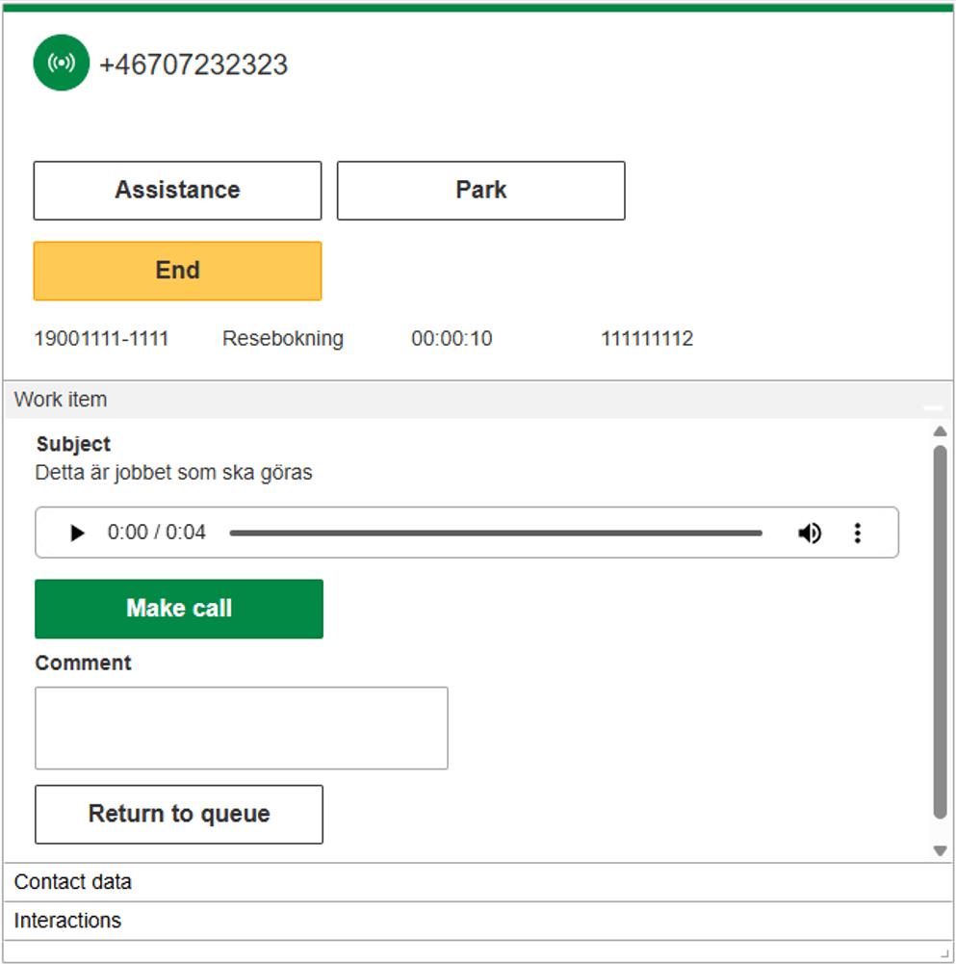Minimize the Work item panel
This screenshot has height=964, width=956.
[932, 407]
